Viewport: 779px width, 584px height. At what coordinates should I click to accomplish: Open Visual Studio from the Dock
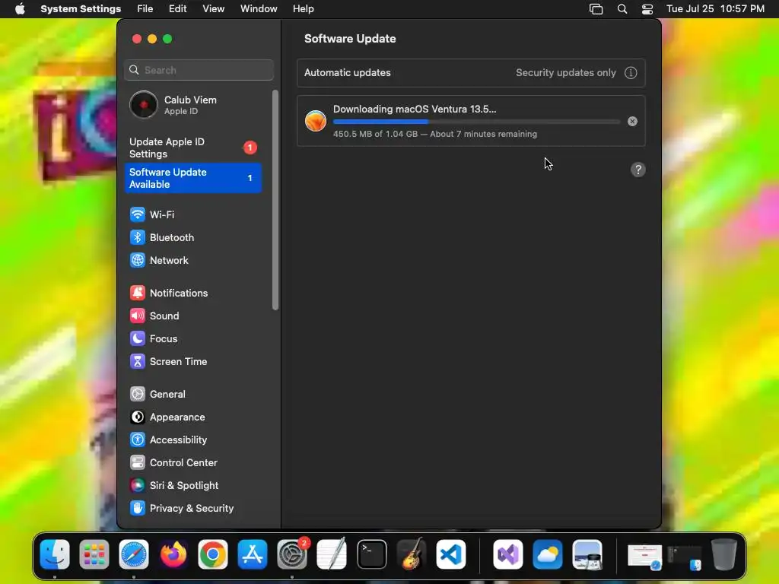[x=507, y=554]
